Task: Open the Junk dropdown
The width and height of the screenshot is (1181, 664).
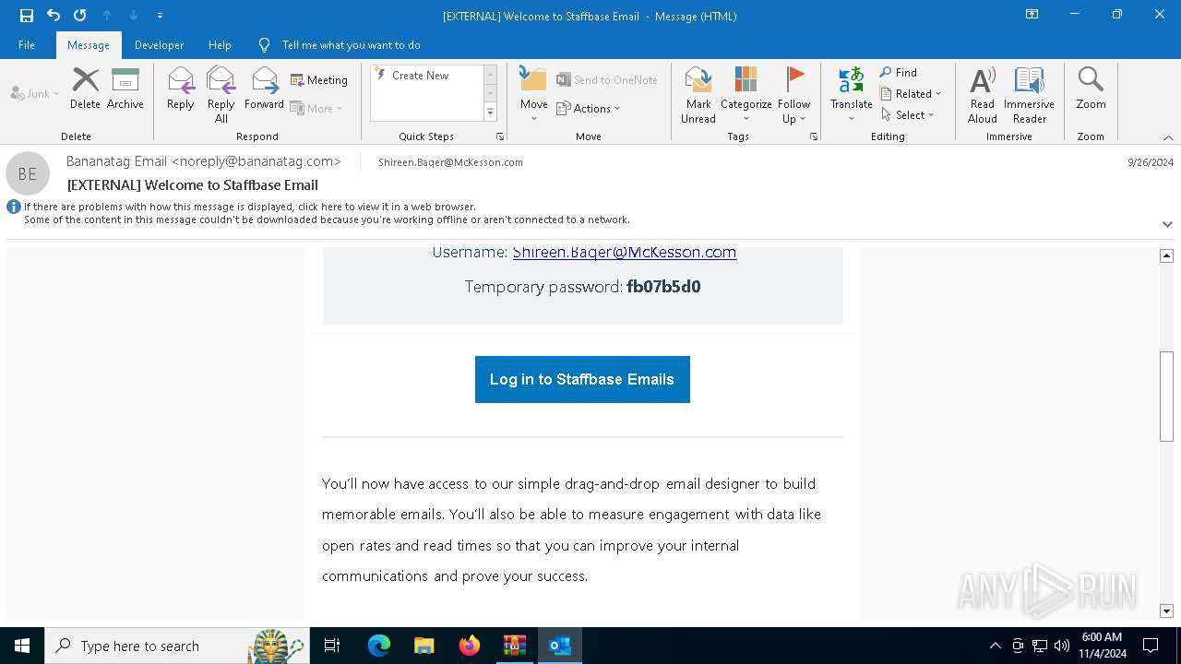Action: pyautogui.click(x=35, y=93)
